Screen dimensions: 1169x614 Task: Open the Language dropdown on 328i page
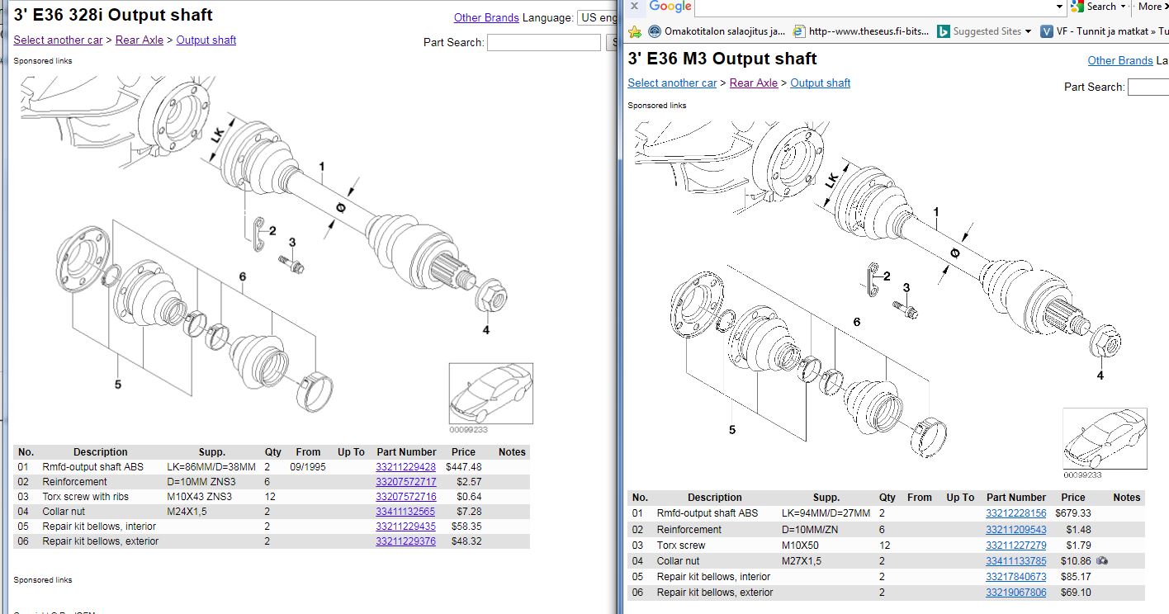(x=597, y=17)
